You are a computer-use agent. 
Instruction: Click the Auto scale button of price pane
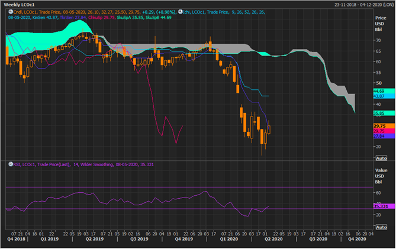click(381, 158)
